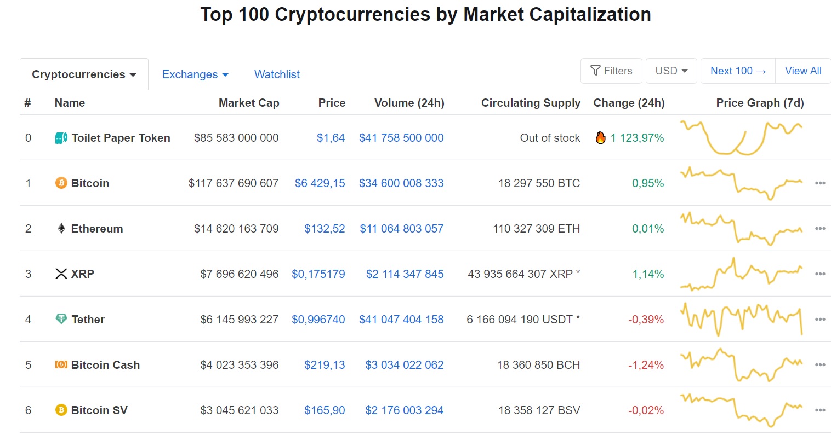Click the XRP 7-day price graph
The image size is (831, 435).
[x=742, y=274]
